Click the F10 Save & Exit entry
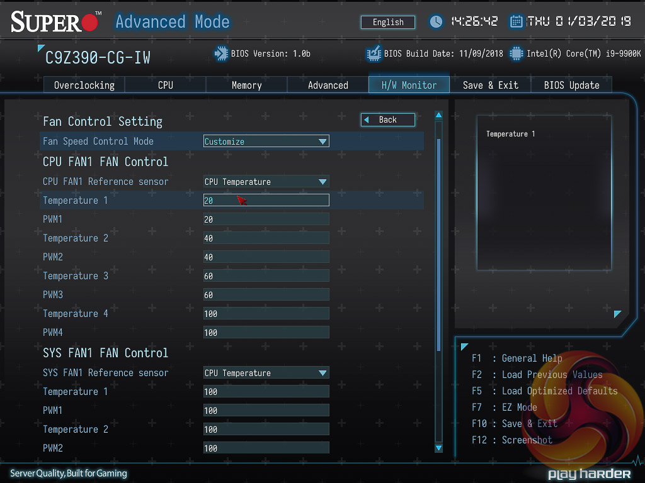This screenshot has height=483, width=645. [x=514, y=424]
